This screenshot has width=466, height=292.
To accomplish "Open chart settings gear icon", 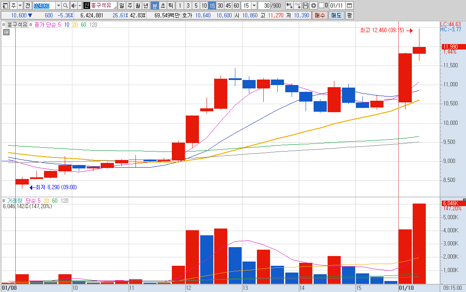I will click(x=314, y=6).
